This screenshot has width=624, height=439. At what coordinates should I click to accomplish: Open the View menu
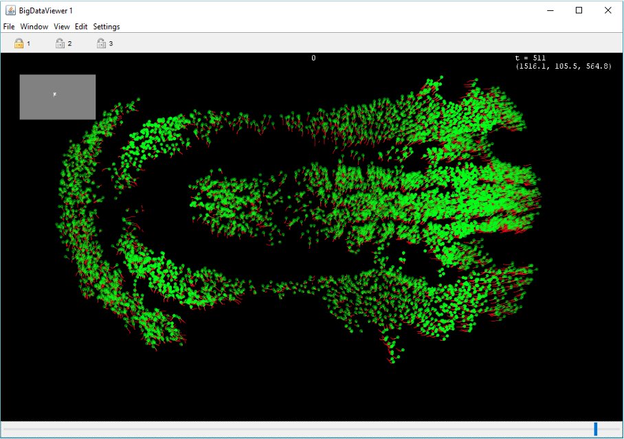point(62,26)
